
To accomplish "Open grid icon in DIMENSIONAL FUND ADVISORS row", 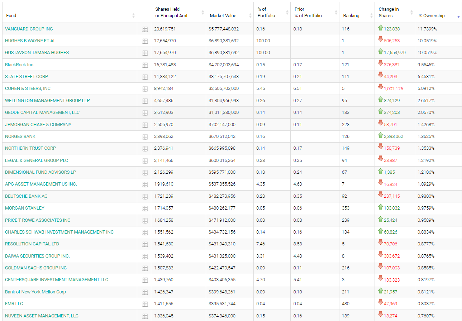I will pyautogui.click(x=145, y=173).
